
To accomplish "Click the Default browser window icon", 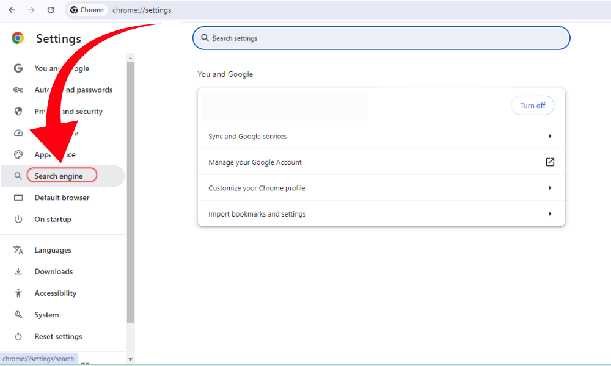I will [x=18, y=198].
